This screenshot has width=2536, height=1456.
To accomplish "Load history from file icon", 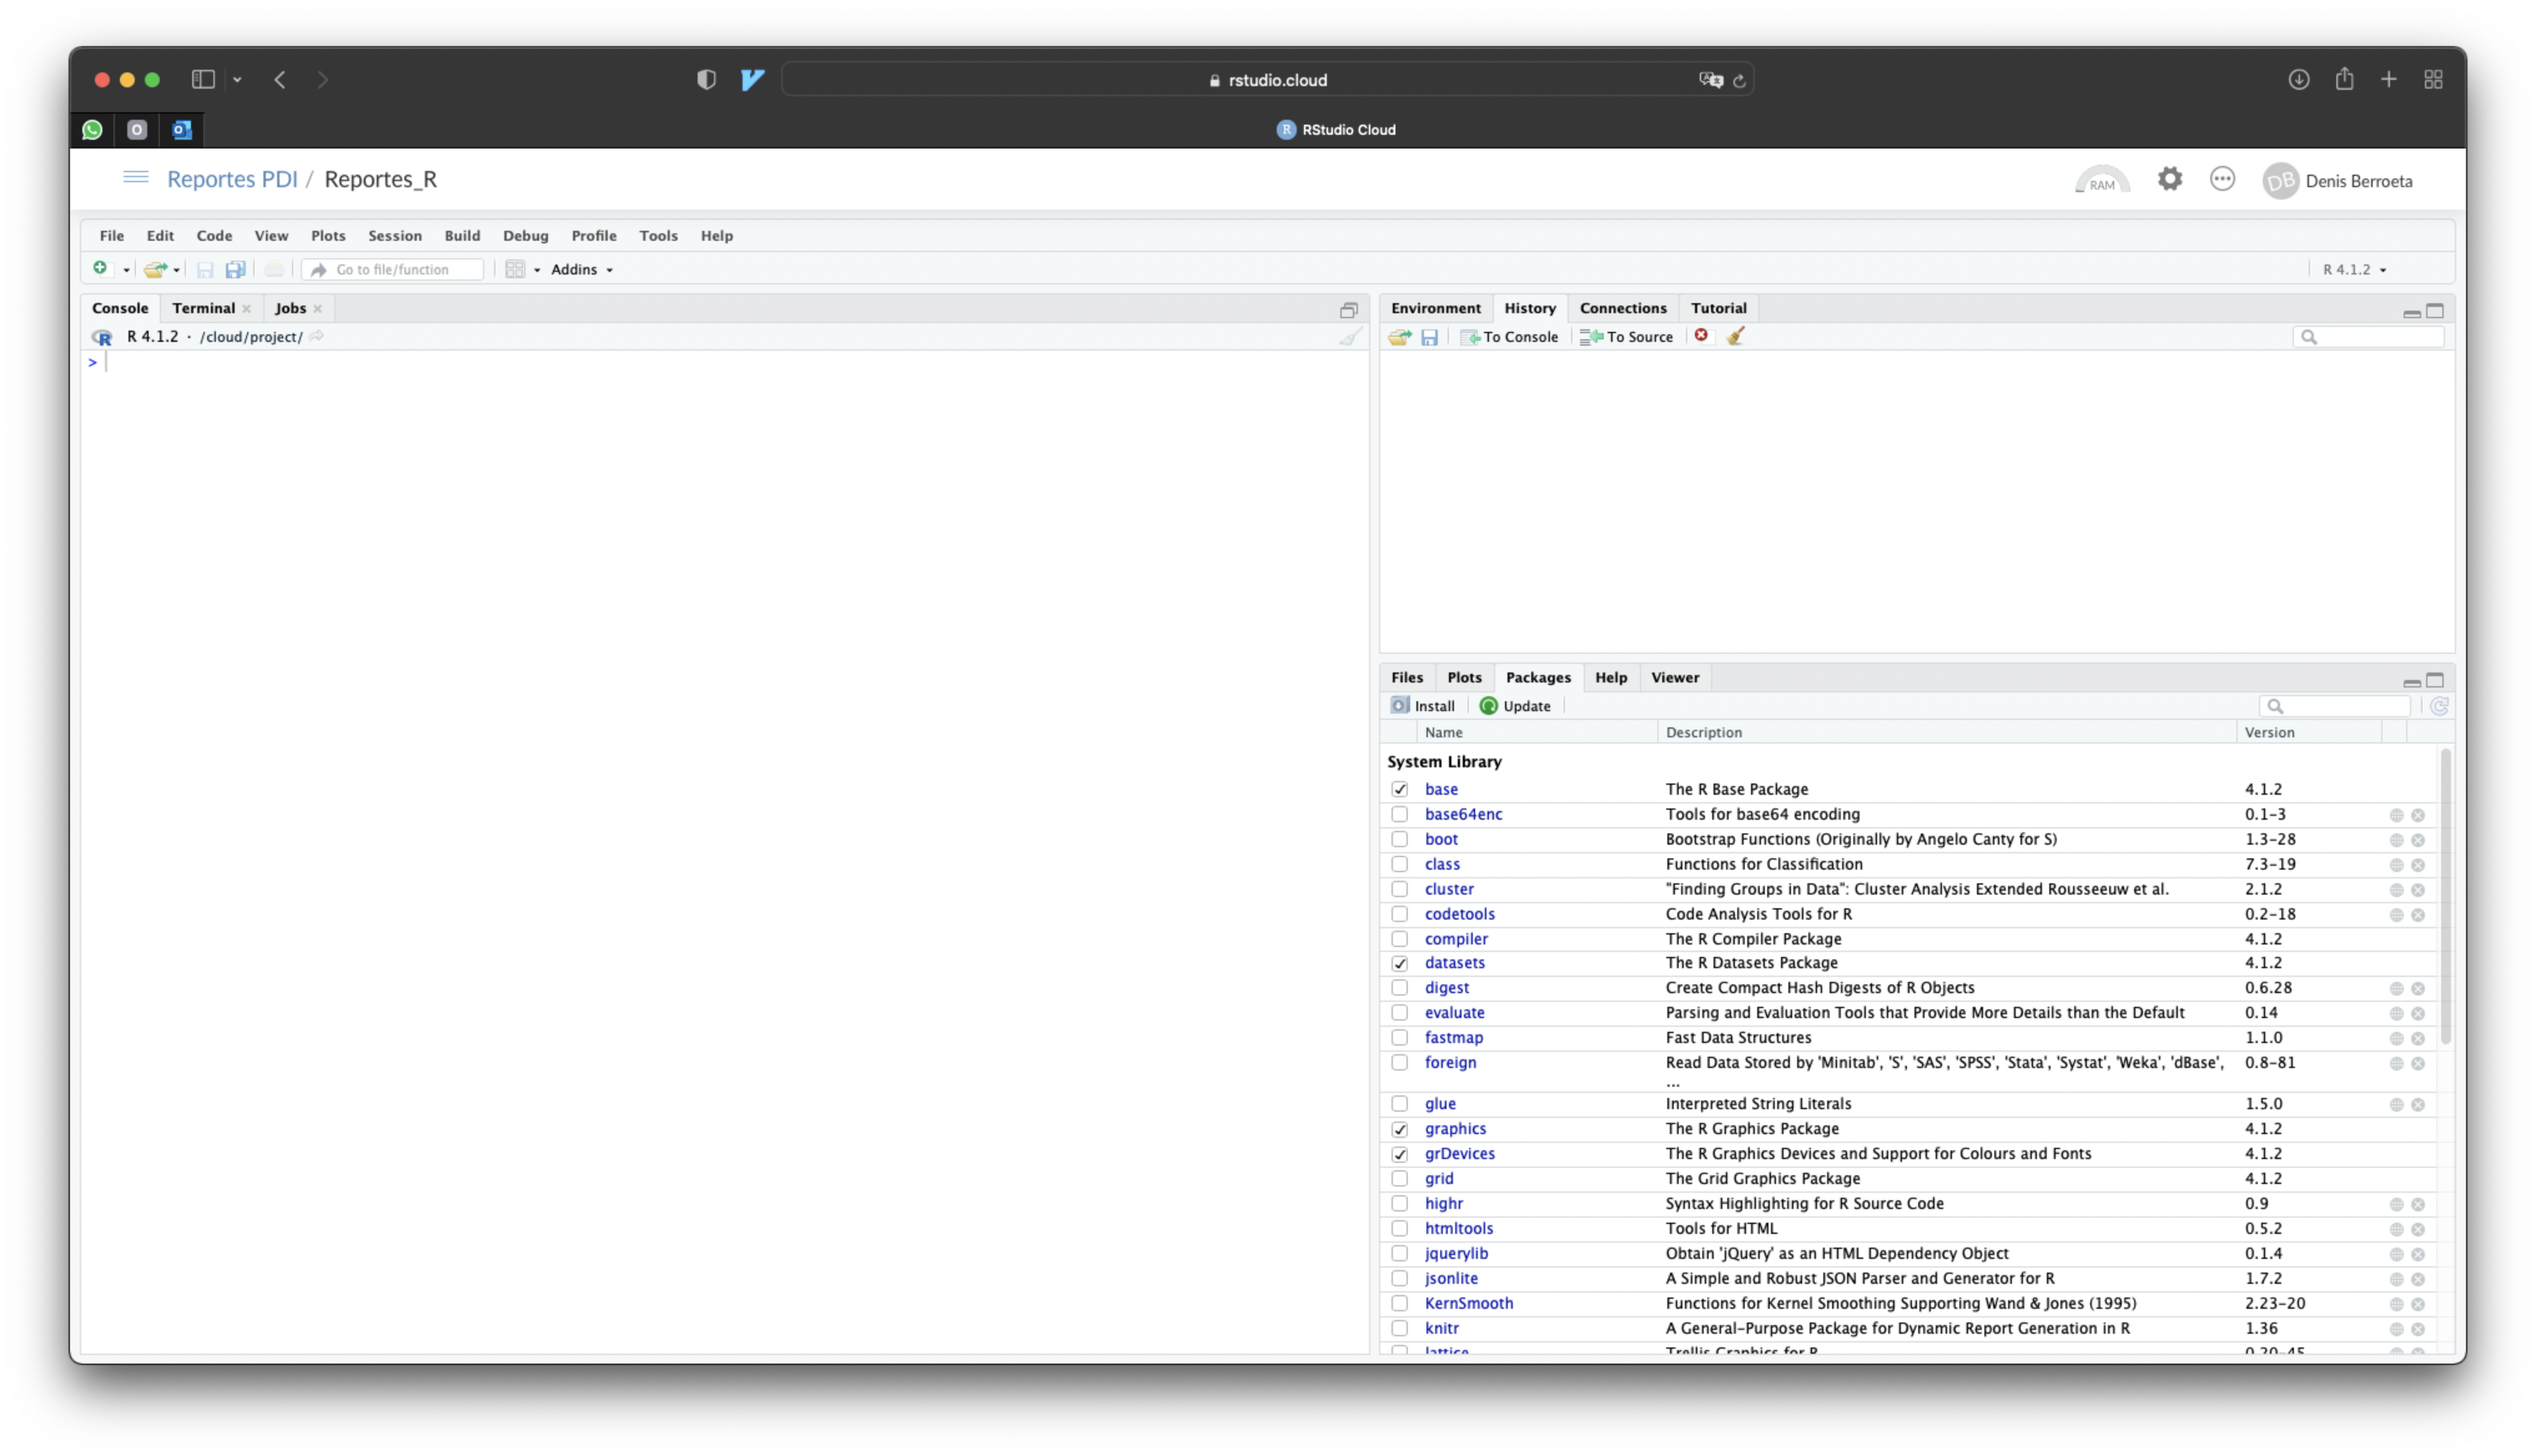I will (1399, 337).
